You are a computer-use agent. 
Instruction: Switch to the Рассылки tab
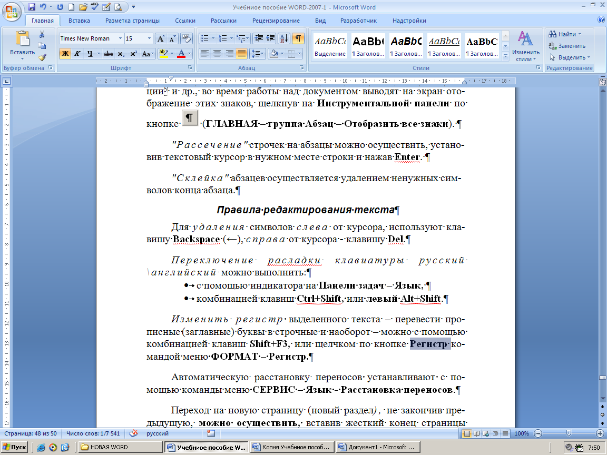click(224, 21)
